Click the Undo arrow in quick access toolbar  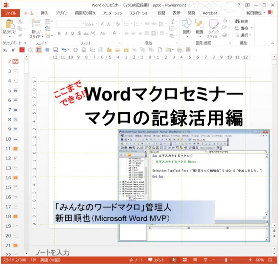click(64, 50)
